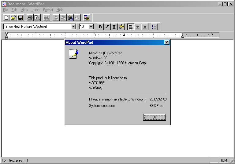The width and height of the screenshot is (235, 164).
Task: Click the Find binoculars icon
Action: (47, 18)
